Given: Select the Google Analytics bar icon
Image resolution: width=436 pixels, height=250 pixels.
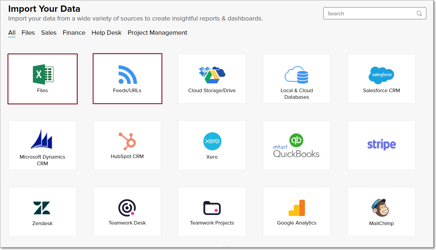Looking at the screenshot, I should click(297, 208).
